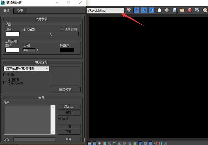Screen dimensions: 208x145
Task: Toggle background image landscape icon
Action: tap(135, 143)
